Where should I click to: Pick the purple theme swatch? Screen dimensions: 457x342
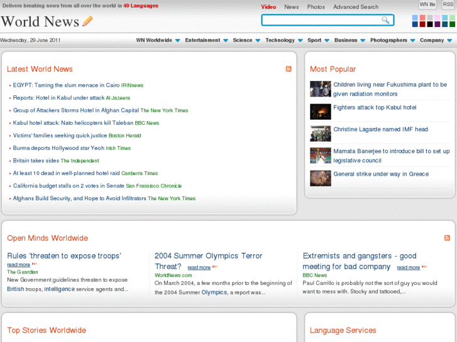click(x=437, y=24)
